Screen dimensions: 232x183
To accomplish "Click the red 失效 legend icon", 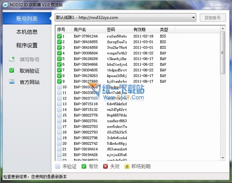I will 105,166.
